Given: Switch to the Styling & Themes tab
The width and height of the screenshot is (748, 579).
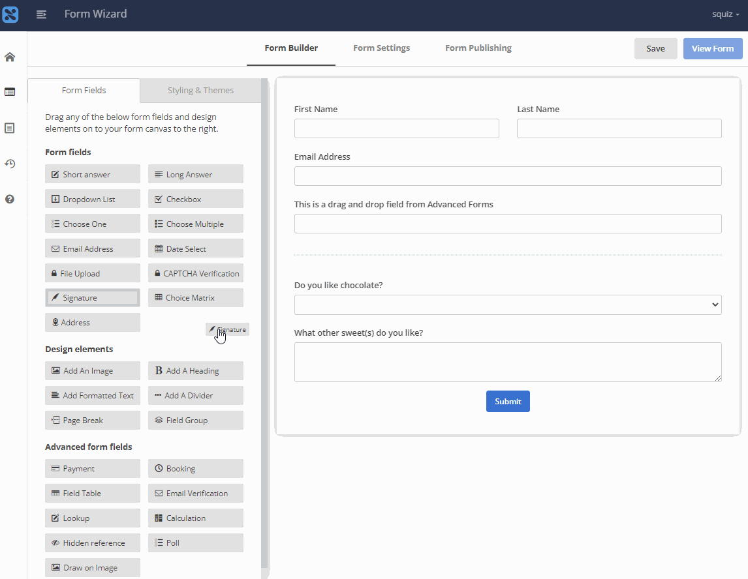Looking at the screenshot, I should click(x=200, y=91).
